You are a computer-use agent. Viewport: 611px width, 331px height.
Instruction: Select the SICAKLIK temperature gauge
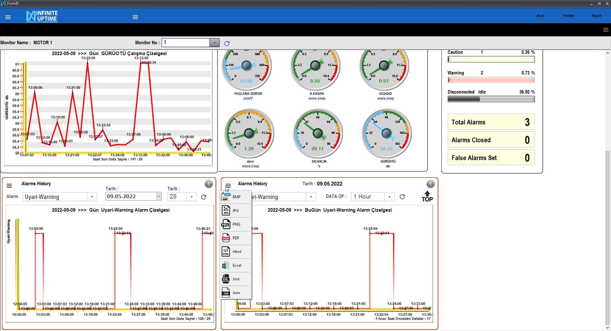point(318,133)
